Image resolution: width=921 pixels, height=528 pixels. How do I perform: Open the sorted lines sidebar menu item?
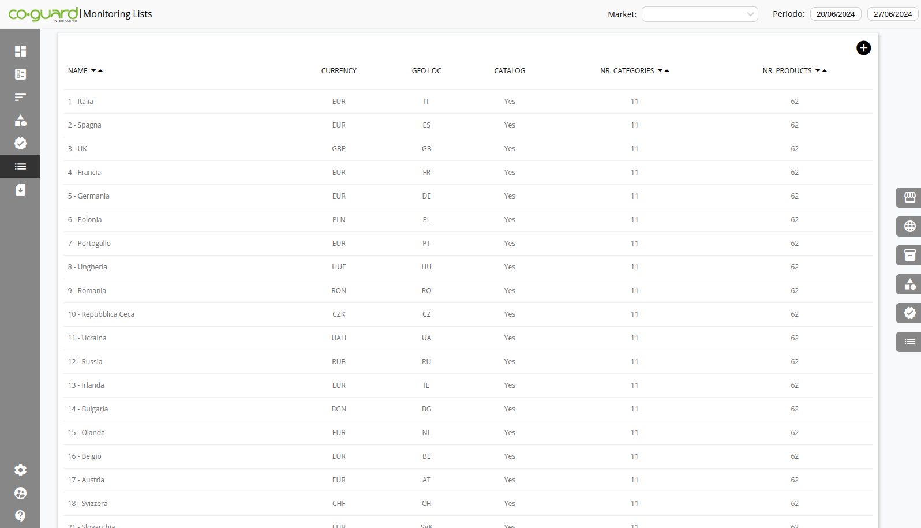20,97
